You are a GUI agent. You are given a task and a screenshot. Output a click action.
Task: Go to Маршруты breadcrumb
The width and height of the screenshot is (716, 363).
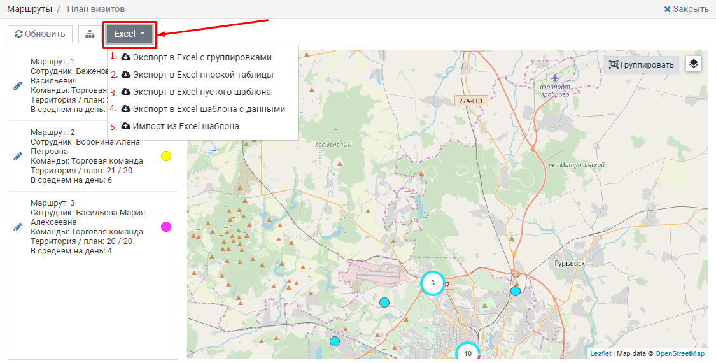[30, 9]
